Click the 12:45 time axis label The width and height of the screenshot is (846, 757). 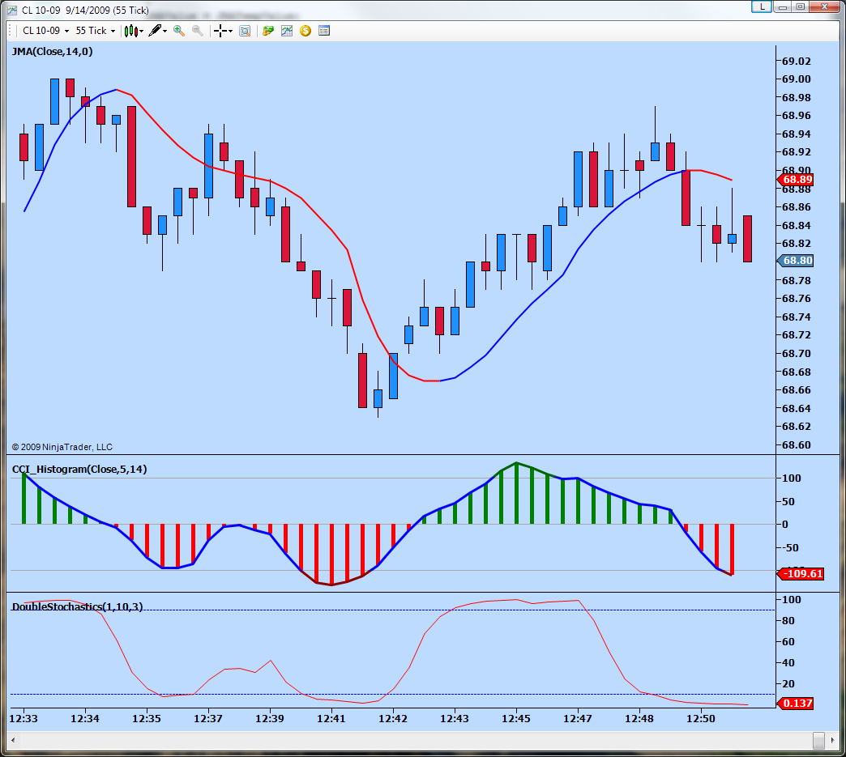(516, 718)
